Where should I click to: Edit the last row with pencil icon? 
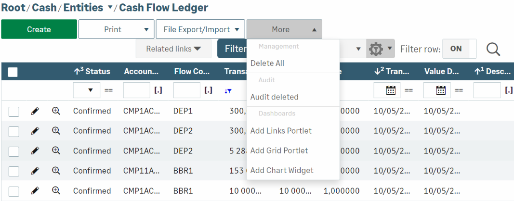[x=35, y=190]
